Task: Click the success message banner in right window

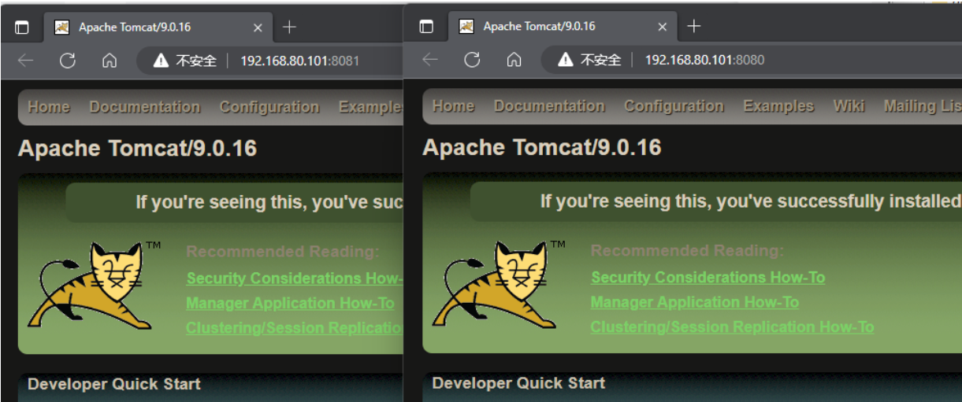Action: coord(715,202)
